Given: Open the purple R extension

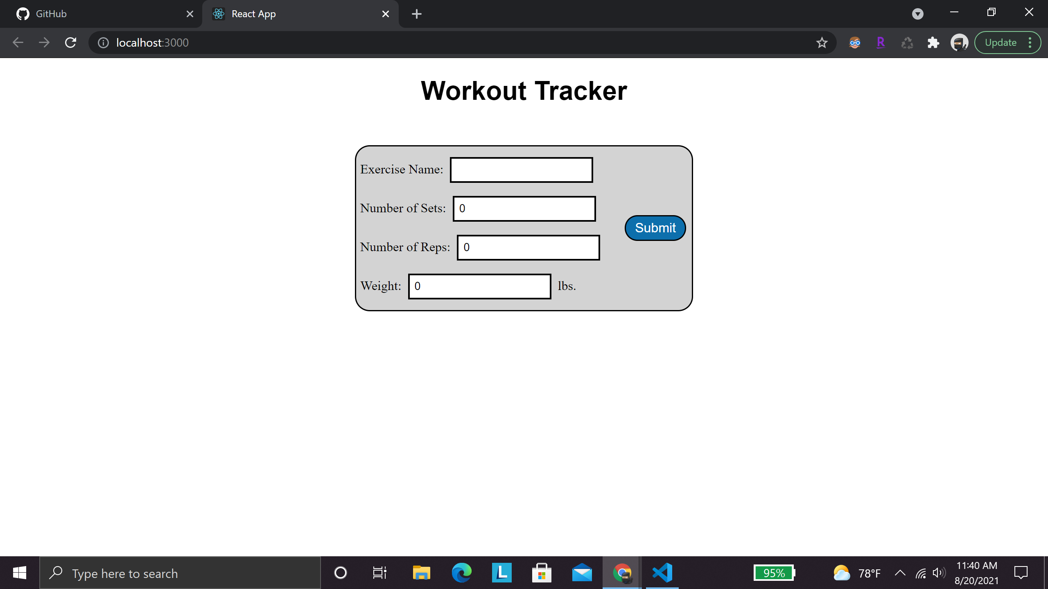Looking at the screenshot, I should tap(881, 43).
